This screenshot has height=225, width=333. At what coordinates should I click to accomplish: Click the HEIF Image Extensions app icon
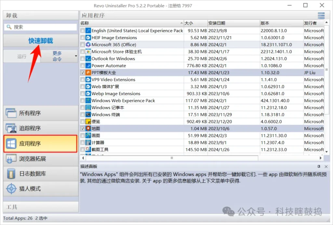[88, 38]
